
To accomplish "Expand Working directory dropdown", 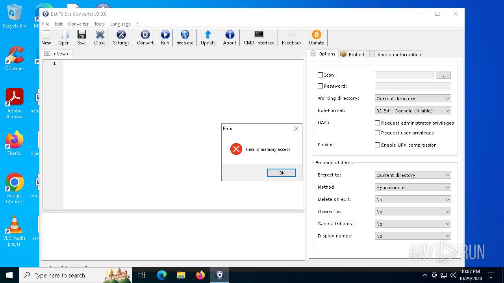I will click(x=413, y=98).
